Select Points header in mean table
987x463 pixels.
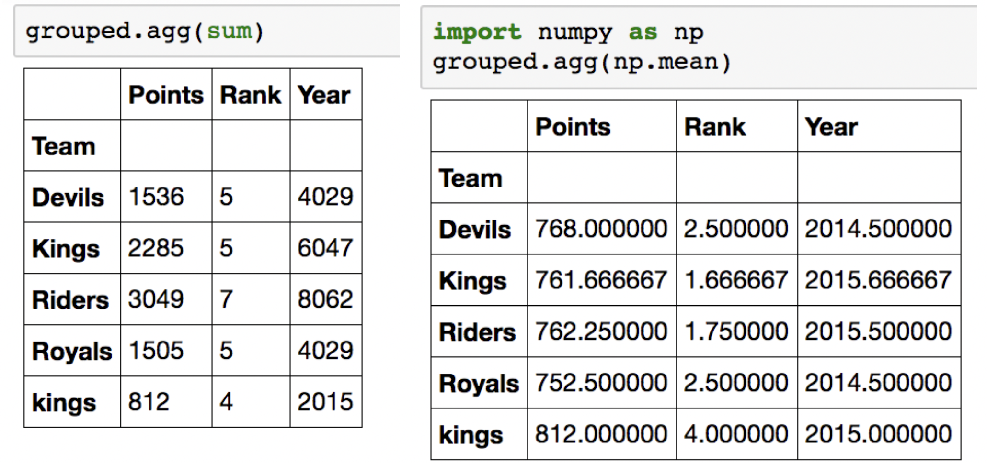pyautogui.click(x=573, y=127)
